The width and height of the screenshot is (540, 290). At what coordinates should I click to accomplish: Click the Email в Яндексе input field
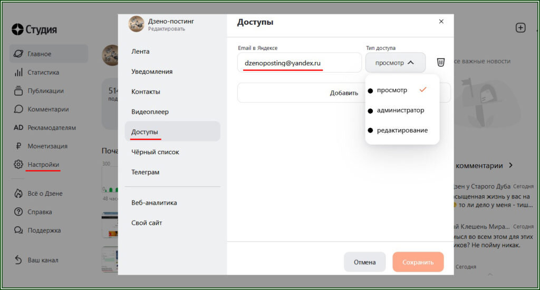300,63
